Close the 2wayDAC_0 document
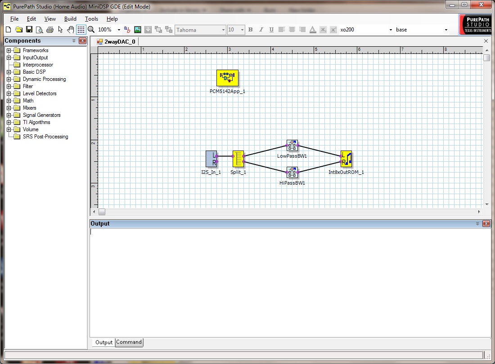The height and width of the screenshot is (364, 495). (x=486, y=41)
